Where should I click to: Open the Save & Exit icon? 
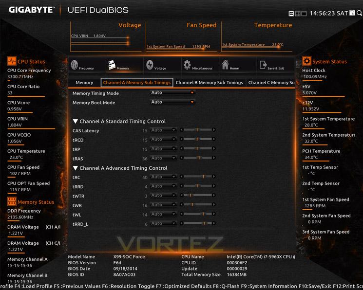point(263,65)
